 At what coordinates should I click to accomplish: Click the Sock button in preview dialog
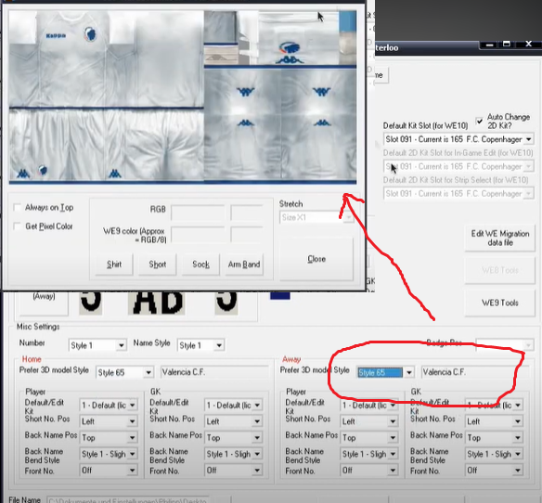click(x=200, y=264)
